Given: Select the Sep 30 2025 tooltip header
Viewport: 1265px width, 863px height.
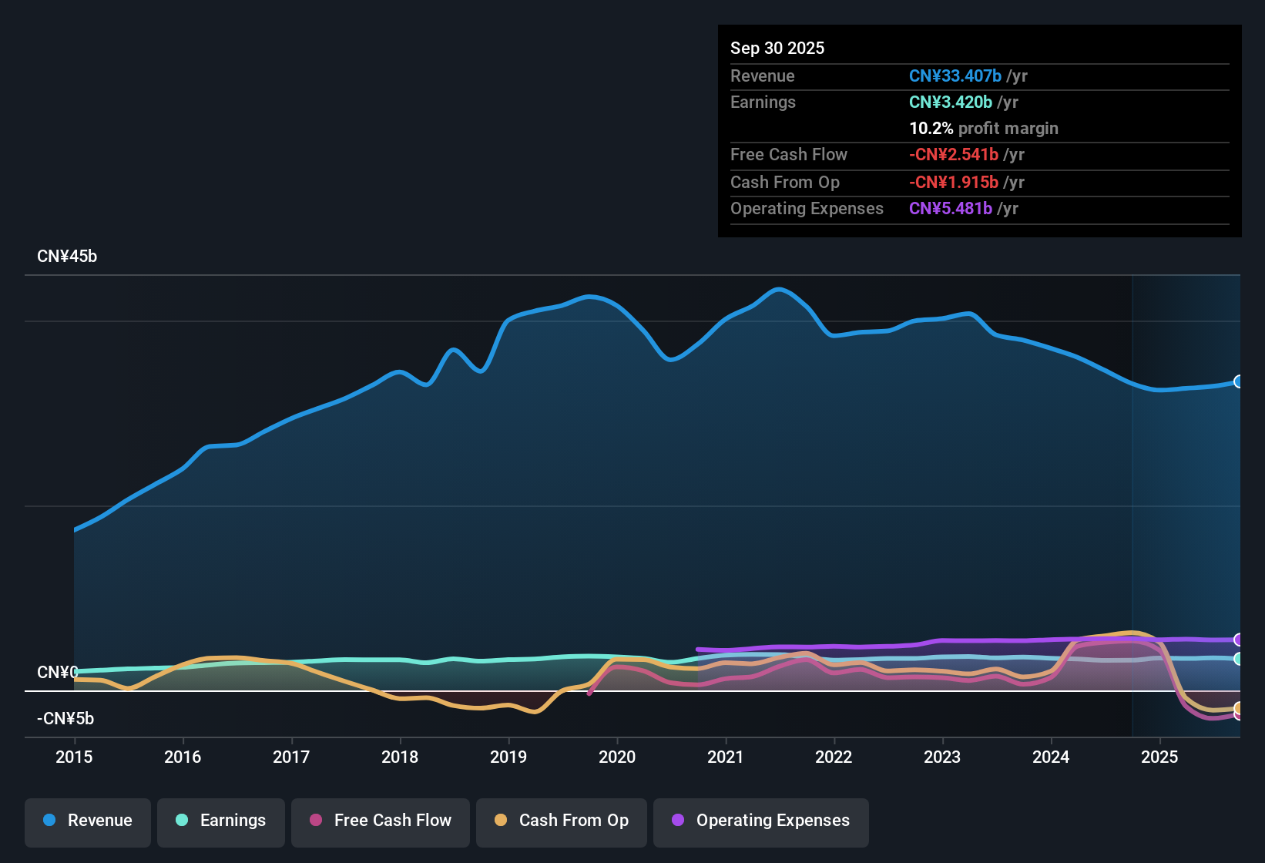Looking at the screenshot, I should pos(777,48).
